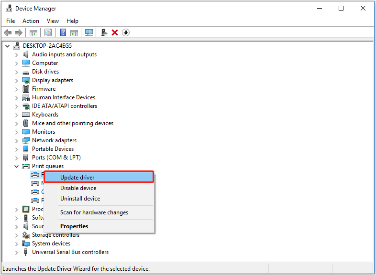Expand the Audio inputs and outputs chevron
Image resolution: width=376 pixels, height=275 pixels.
point(16,55)
